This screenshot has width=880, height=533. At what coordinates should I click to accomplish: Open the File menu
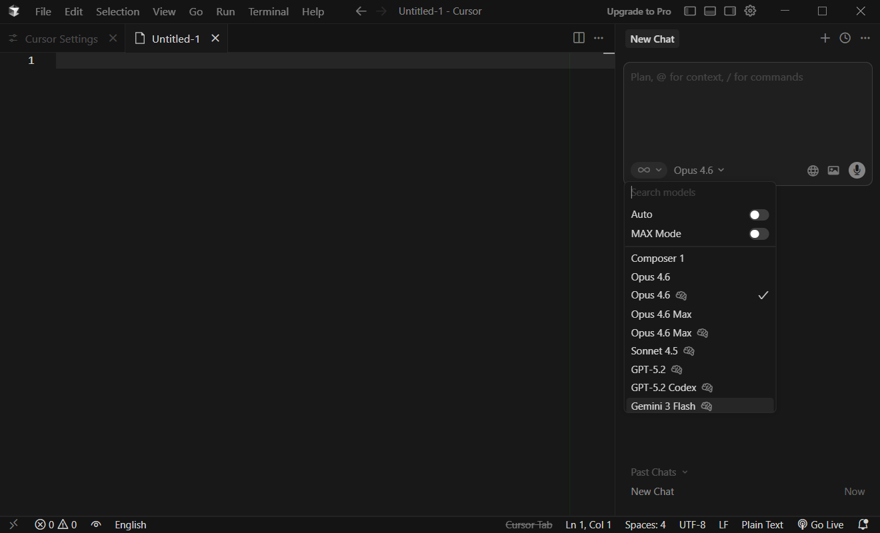pos(43,11)
